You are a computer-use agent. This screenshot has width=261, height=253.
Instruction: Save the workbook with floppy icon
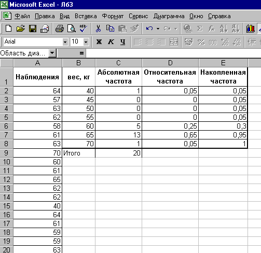click(33, 29)
